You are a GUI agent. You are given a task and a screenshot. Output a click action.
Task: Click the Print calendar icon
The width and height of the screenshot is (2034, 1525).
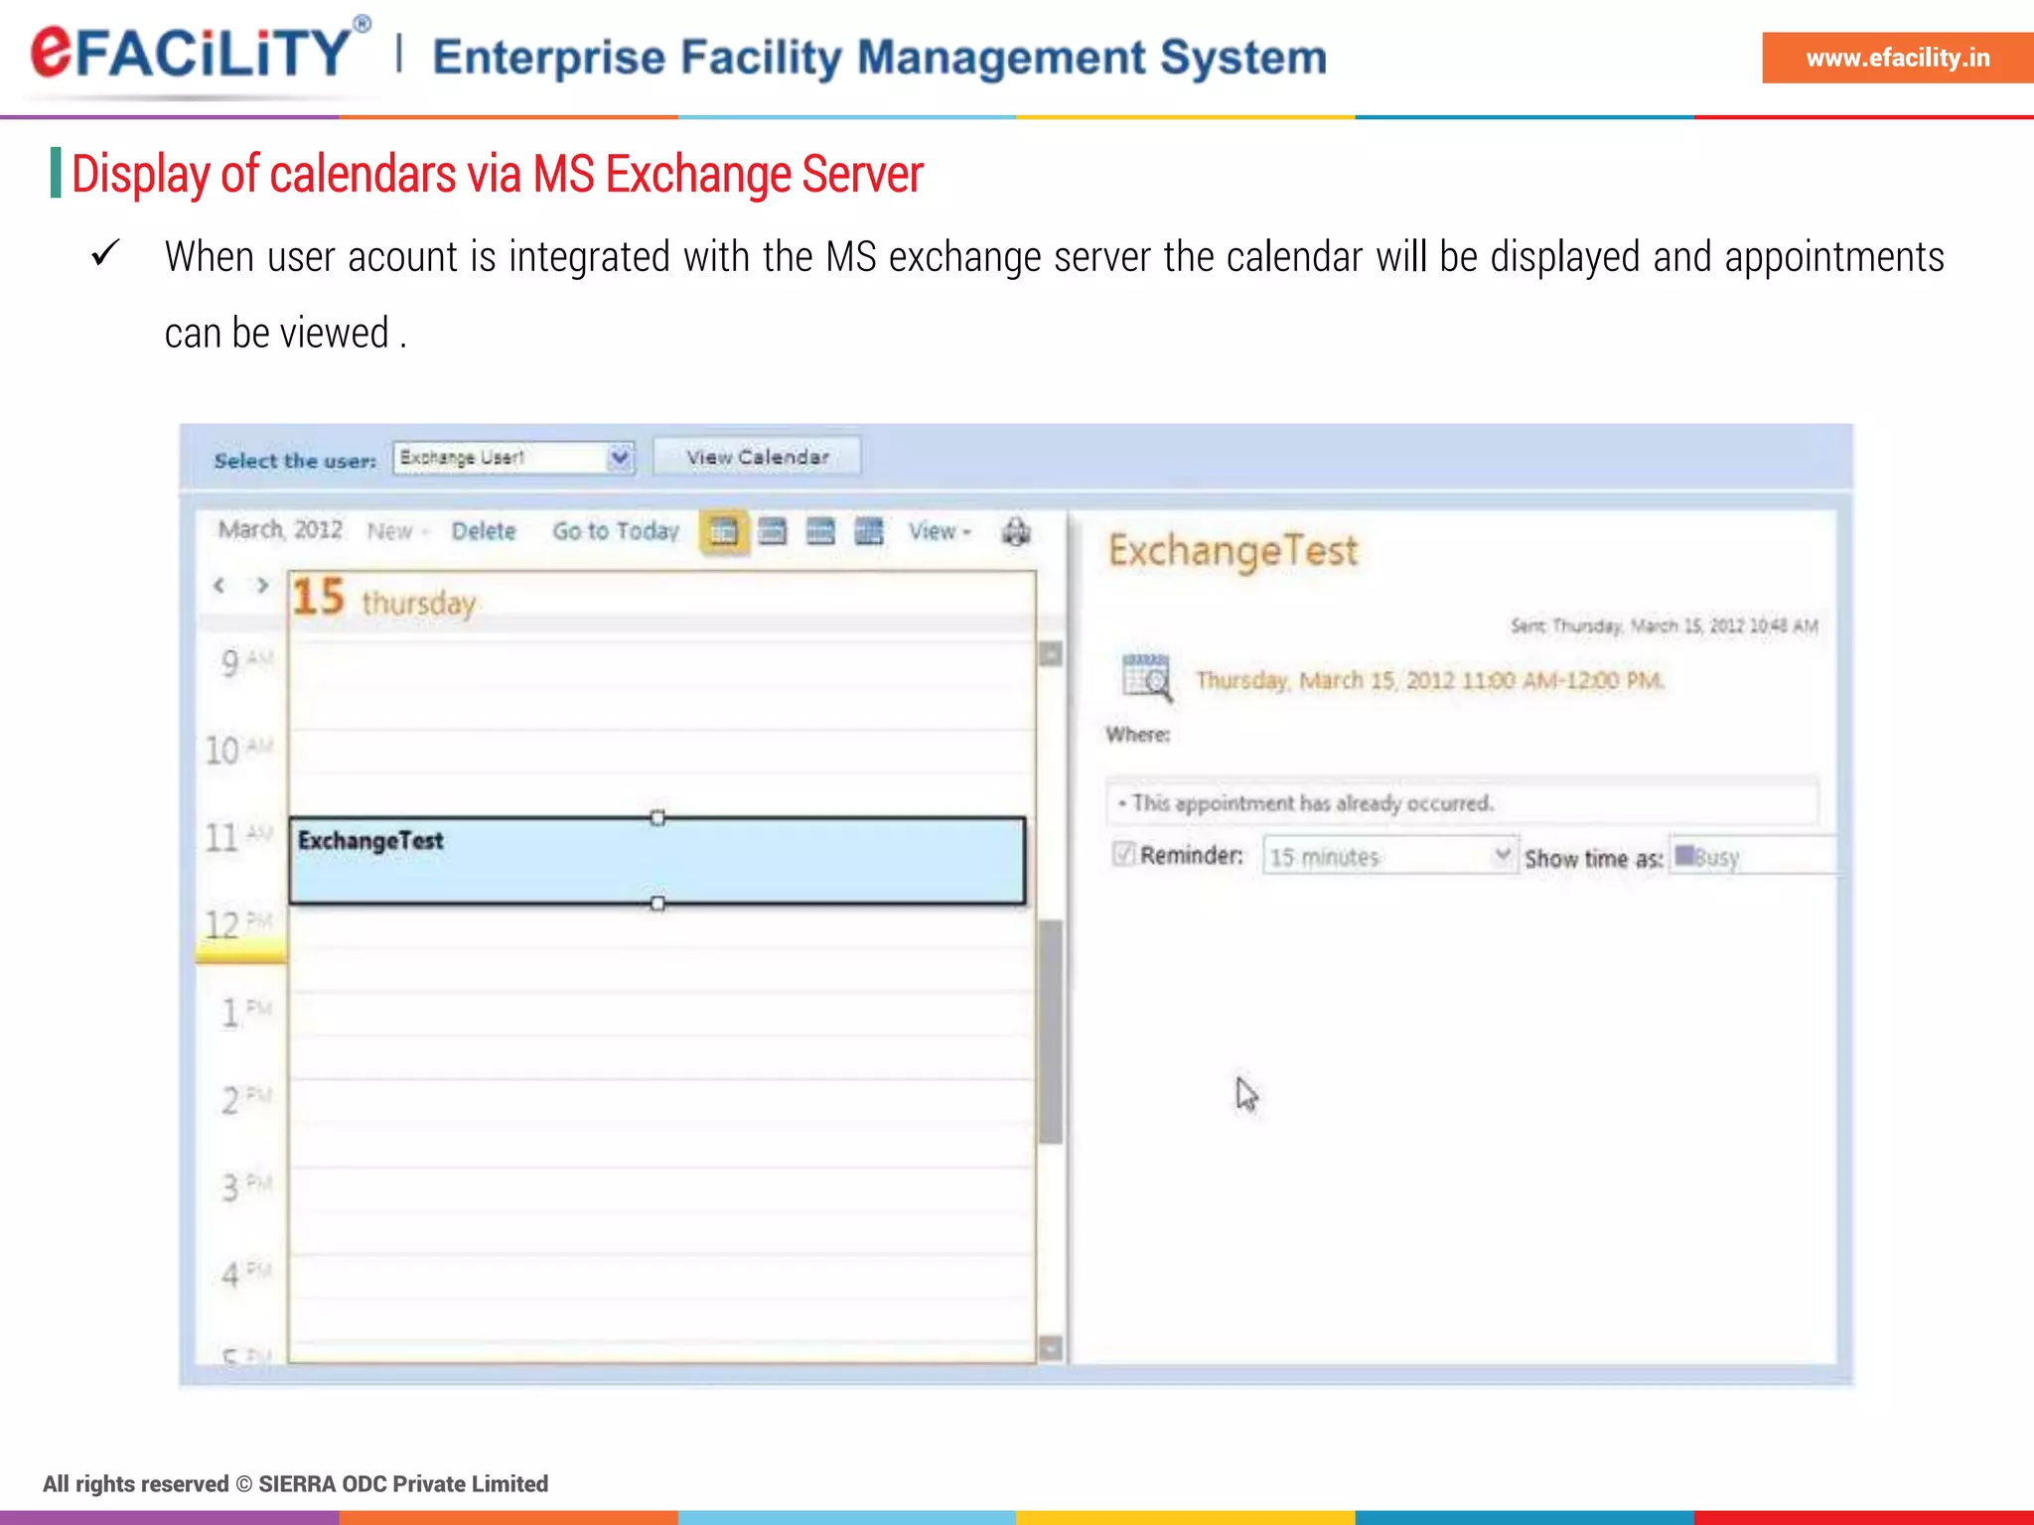click(x=1016, y=532)
